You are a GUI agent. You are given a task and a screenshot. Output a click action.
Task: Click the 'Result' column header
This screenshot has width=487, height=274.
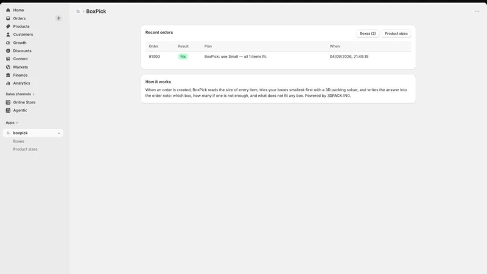coord(183,46)
